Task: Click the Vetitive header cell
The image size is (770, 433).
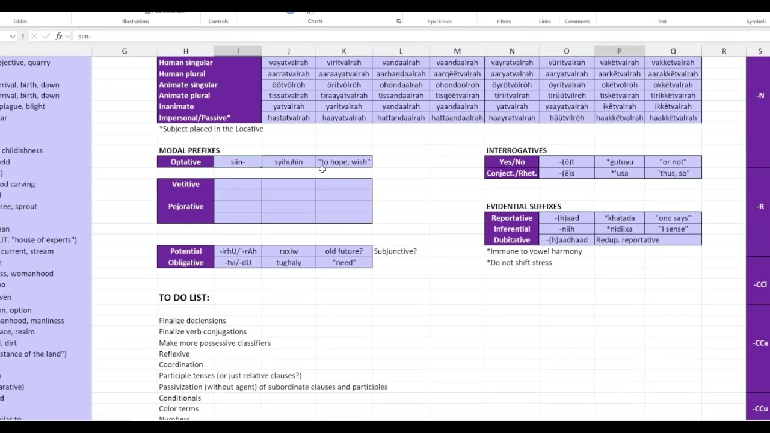Action: pos(185,184)
